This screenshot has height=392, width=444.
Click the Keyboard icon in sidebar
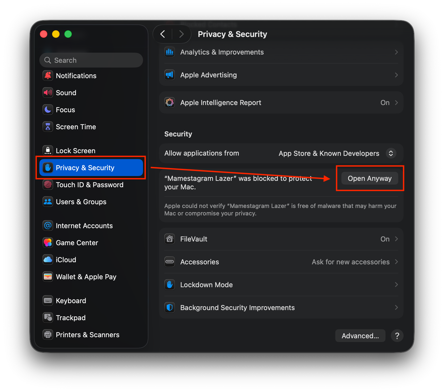[48, 301]
